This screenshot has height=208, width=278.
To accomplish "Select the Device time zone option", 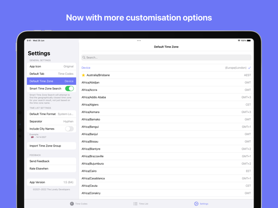I will 166,68.
